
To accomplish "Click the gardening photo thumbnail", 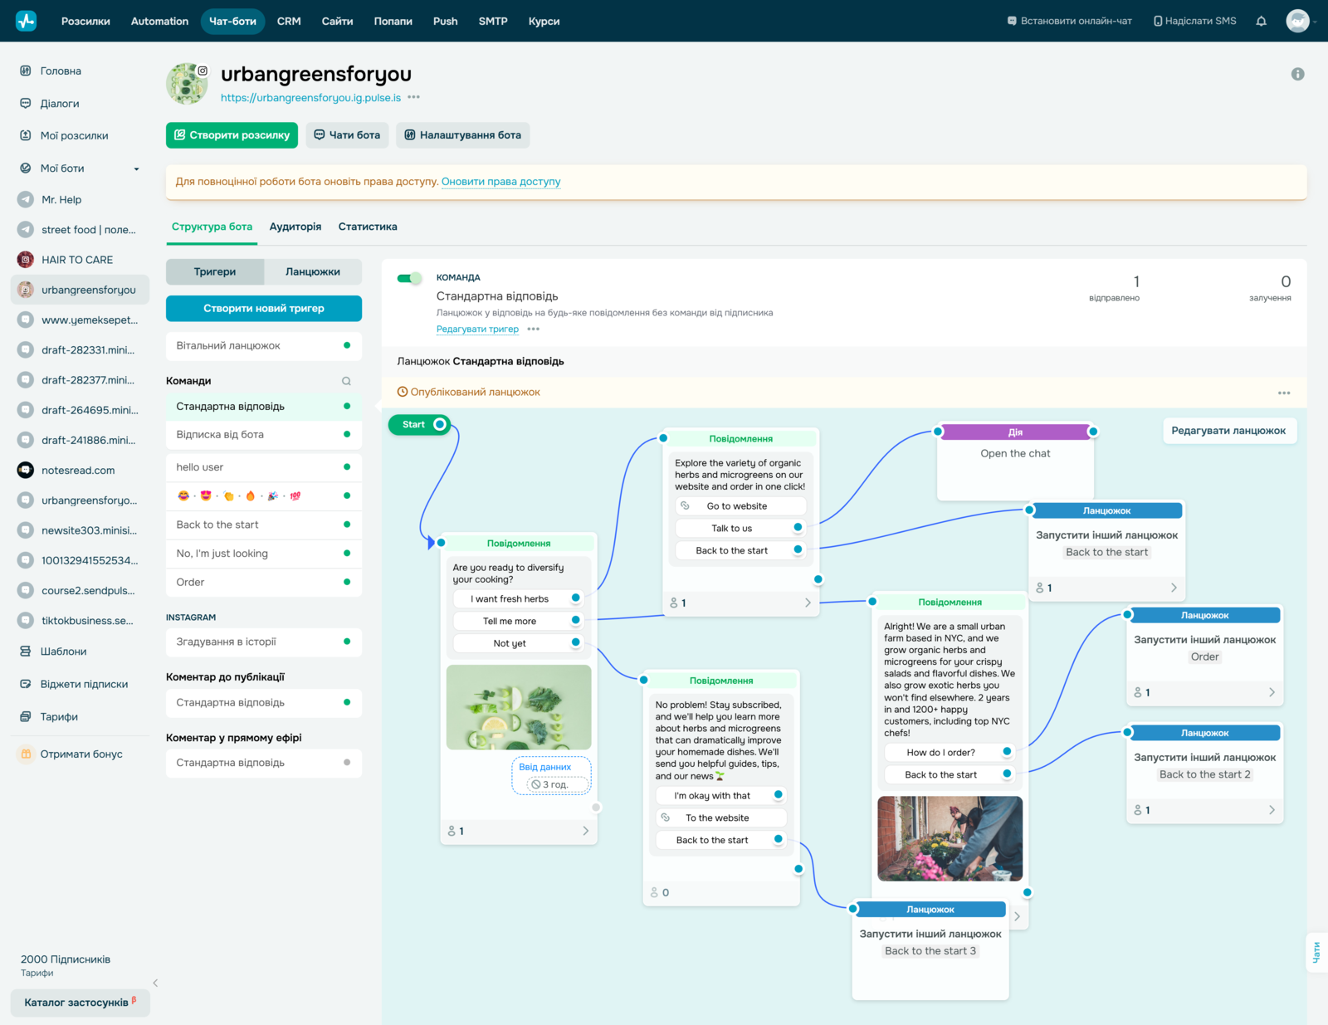I will tap(950, 838).
